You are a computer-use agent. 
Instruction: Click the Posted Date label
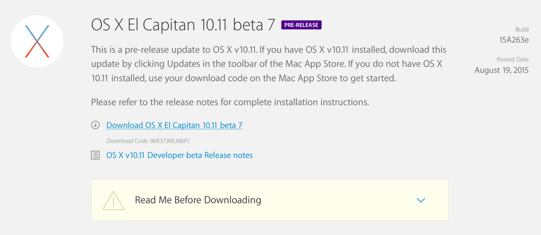tap(512, 60)
